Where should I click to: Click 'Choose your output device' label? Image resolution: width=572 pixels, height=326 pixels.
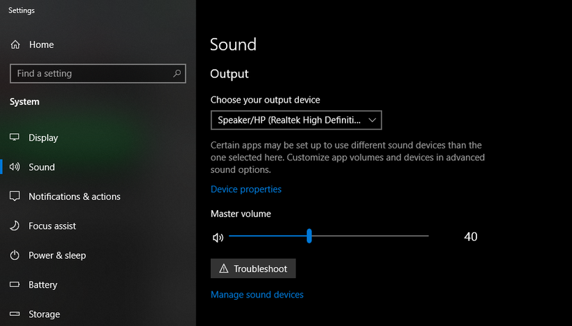[x=266, y=100]
